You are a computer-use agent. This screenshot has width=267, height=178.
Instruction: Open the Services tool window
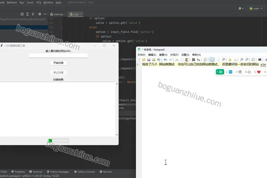point(106,172)
